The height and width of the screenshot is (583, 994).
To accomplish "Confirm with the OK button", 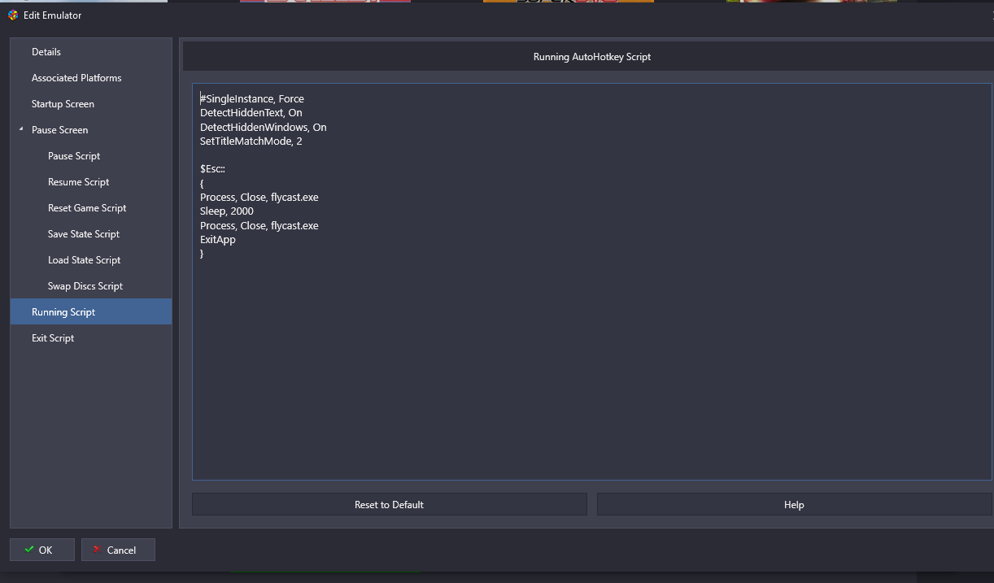I will pos(42,550).
